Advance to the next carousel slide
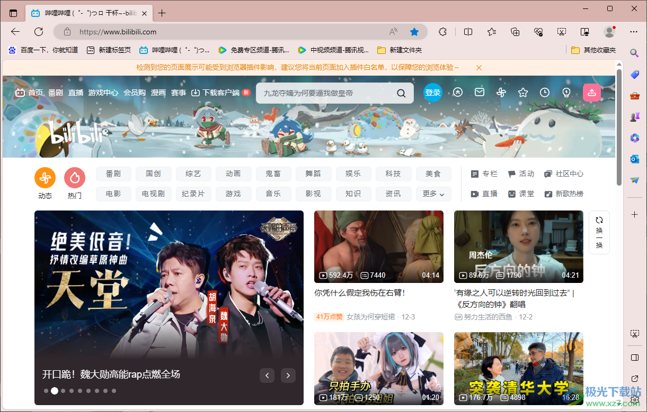Screen dimensions: 647x412 point(288,376)
